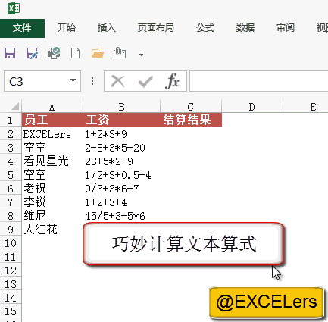Switch to the 公式 ribbon tab
Viewport: 328px width, 322px height.
coord(205,28)
